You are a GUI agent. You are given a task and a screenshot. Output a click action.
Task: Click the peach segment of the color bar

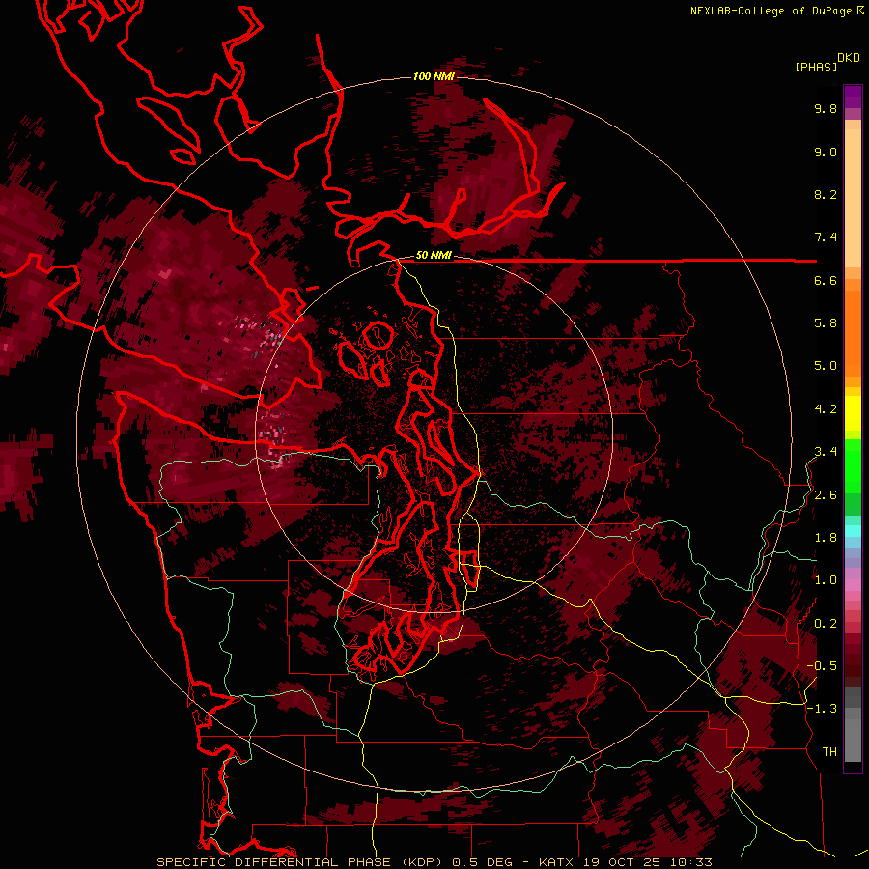[x=853, y=198]
